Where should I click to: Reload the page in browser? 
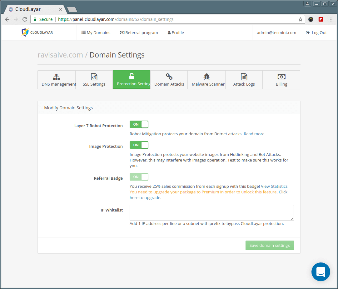(25, 19)
